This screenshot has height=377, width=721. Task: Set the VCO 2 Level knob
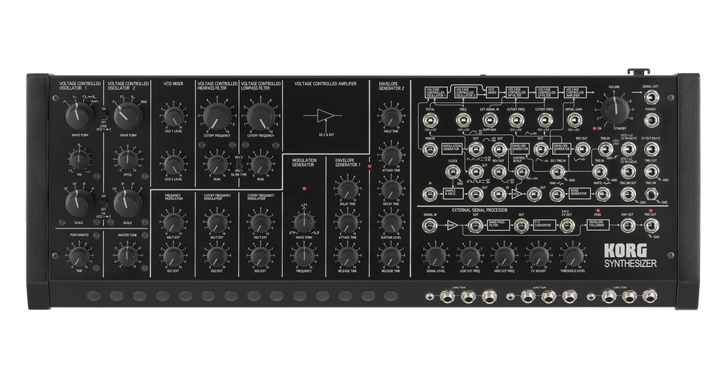173,164
